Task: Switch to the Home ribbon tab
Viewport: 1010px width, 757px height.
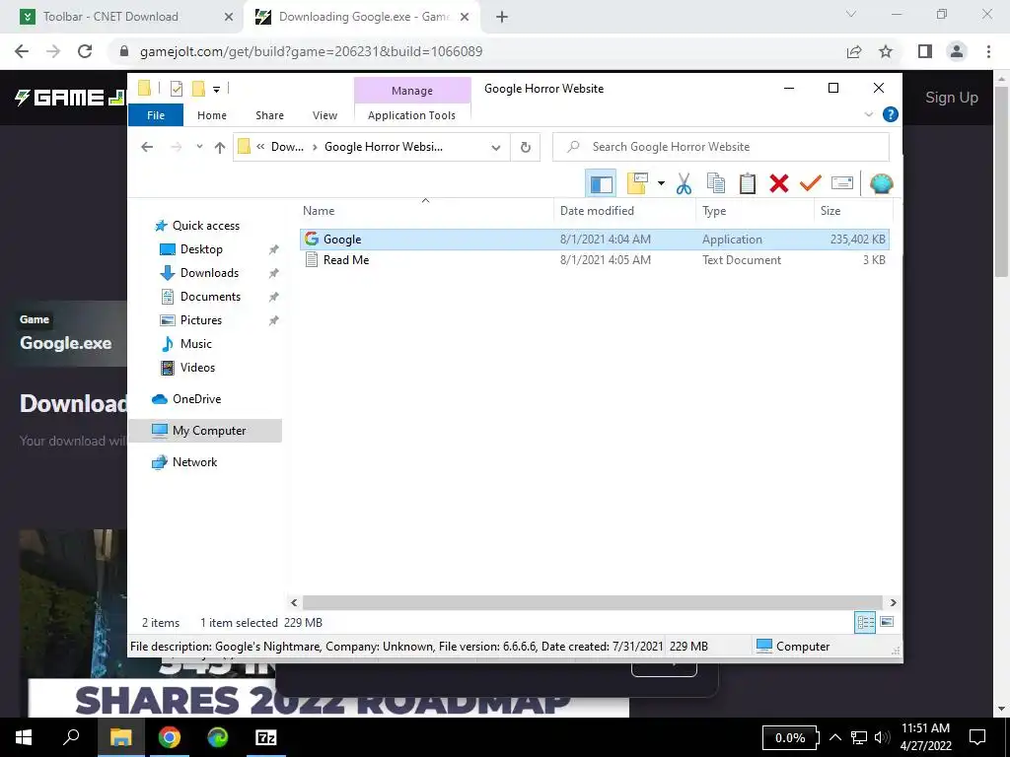Action: click(x=212, y=115)
